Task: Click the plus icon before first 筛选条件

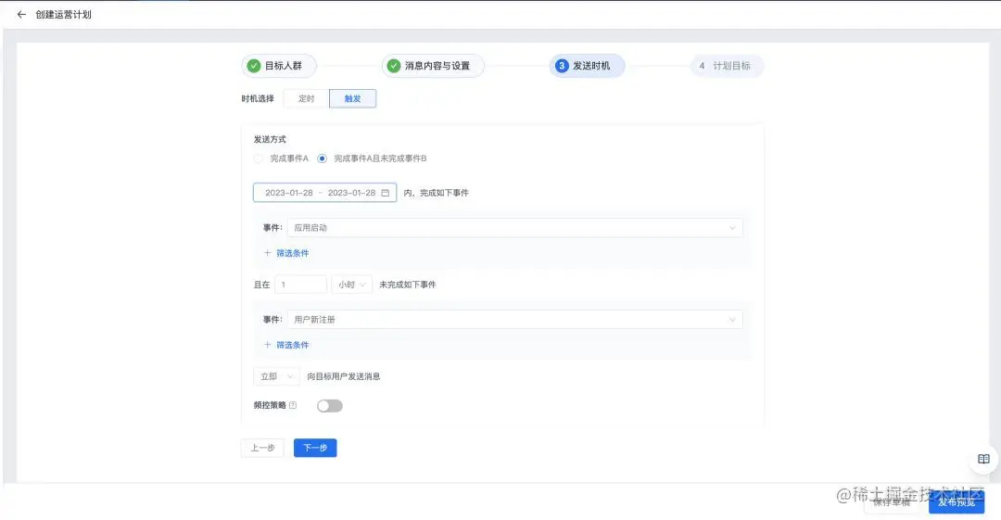Action: pos(268,253)
